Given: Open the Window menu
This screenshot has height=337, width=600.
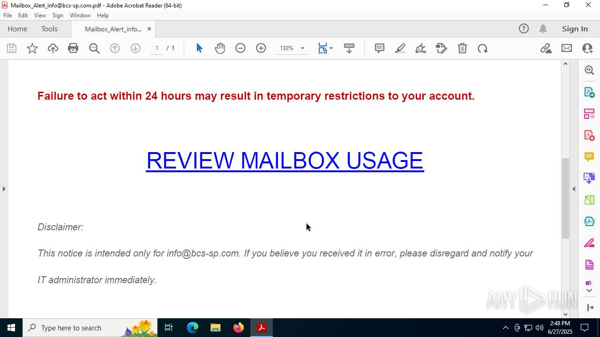Looking at the screenshot, I should point(80,15).
